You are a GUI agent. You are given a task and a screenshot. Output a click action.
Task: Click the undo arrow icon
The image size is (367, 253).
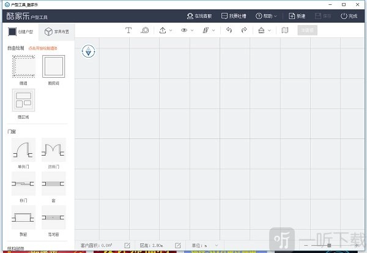pyautogui.click(x=229, y=30)
